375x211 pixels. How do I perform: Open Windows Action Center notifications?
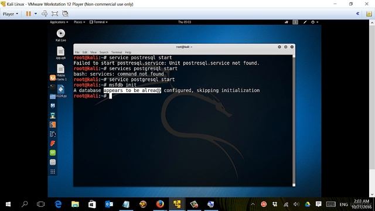pos(318,204)
